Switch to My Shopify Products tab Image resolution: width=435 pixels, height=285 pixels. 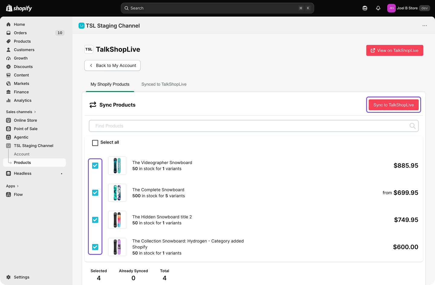[110, 84]
